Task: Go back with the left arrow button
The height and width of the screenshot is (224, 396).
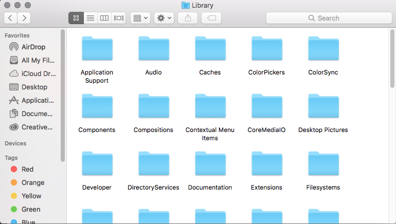Action: click(11, 18)
